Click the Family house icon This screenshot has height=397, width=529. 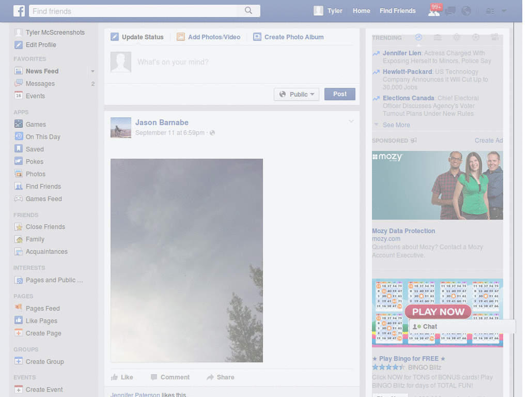click(x=19, y=239)
